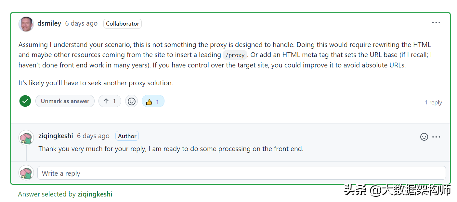Click the Write a reply field
This screenshot has width=457, height=202.
click(241, 173)
